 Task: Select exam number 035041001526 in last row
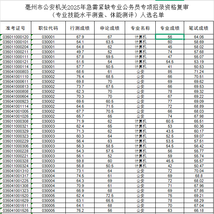tap(16, 210)
